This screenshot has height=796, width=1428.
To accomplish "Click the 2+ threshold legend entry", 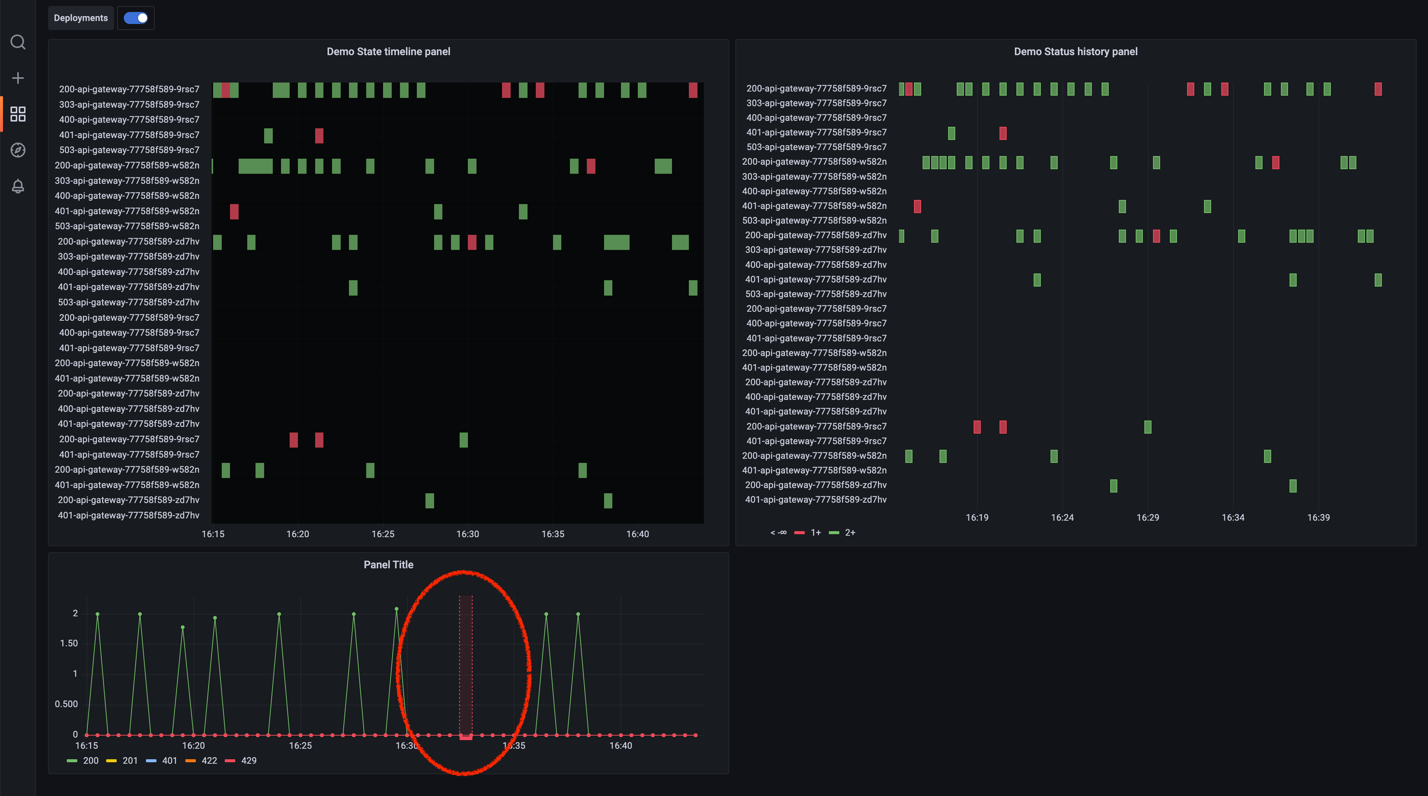I will (x=850, y=533).
